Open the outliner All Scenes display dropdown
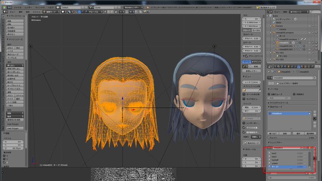322x181 pixels. pyautogui.click(x=299, y=12)
